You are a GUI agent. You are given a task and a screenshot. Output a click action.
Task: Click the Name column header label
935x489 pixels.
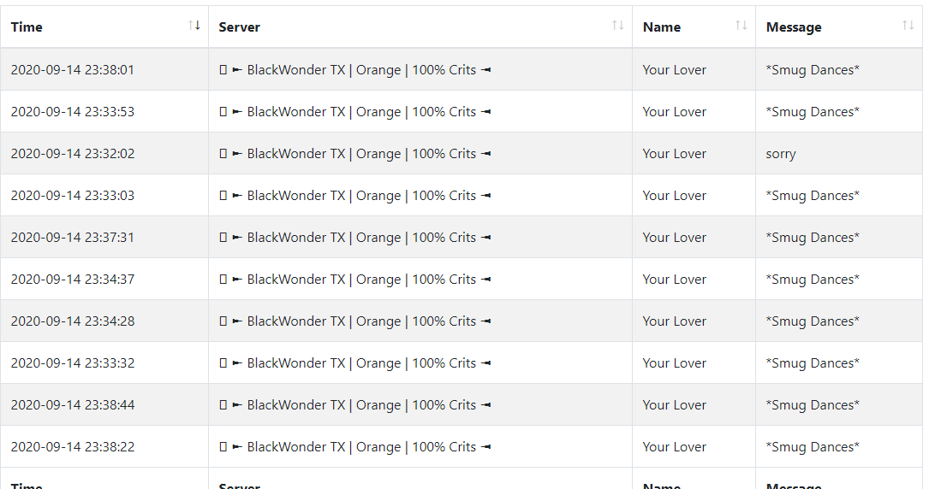[x=661, y=27]
